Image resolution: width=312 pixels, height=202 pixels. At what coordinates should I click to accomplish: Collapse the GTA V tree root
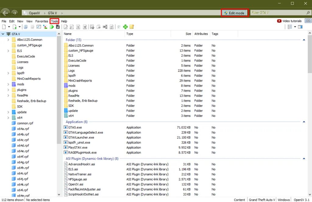click(x=3, y=34)
